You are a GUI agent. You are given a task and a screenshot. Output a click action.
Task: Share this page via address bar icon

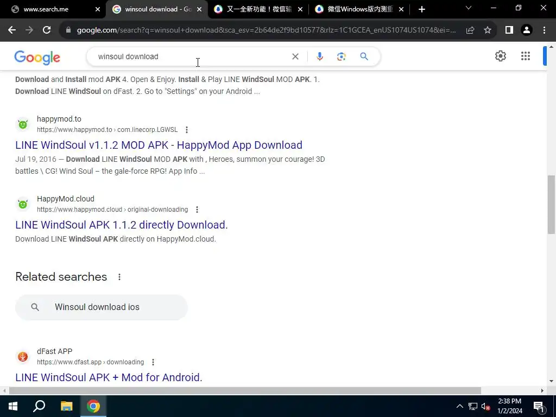click(470, 30)
